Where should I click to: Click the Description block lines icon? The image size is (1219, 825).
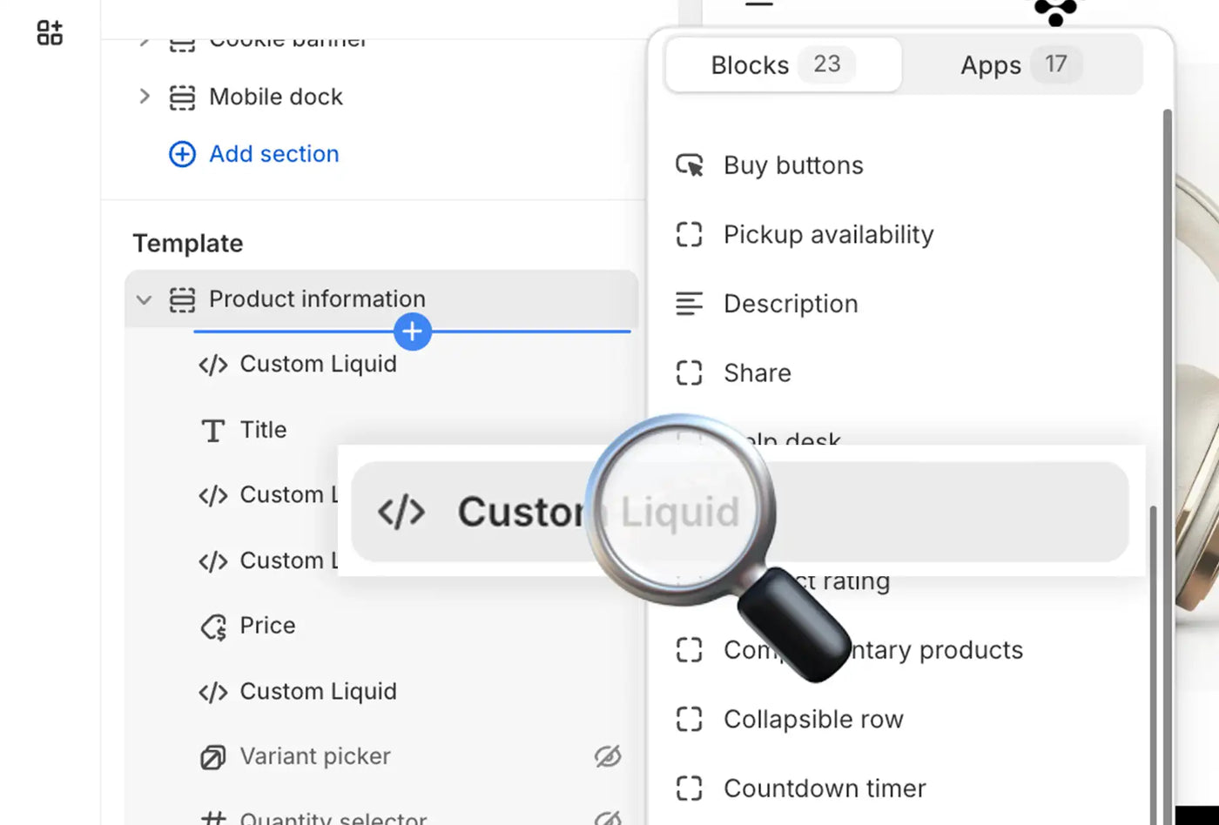coord(689,304)
